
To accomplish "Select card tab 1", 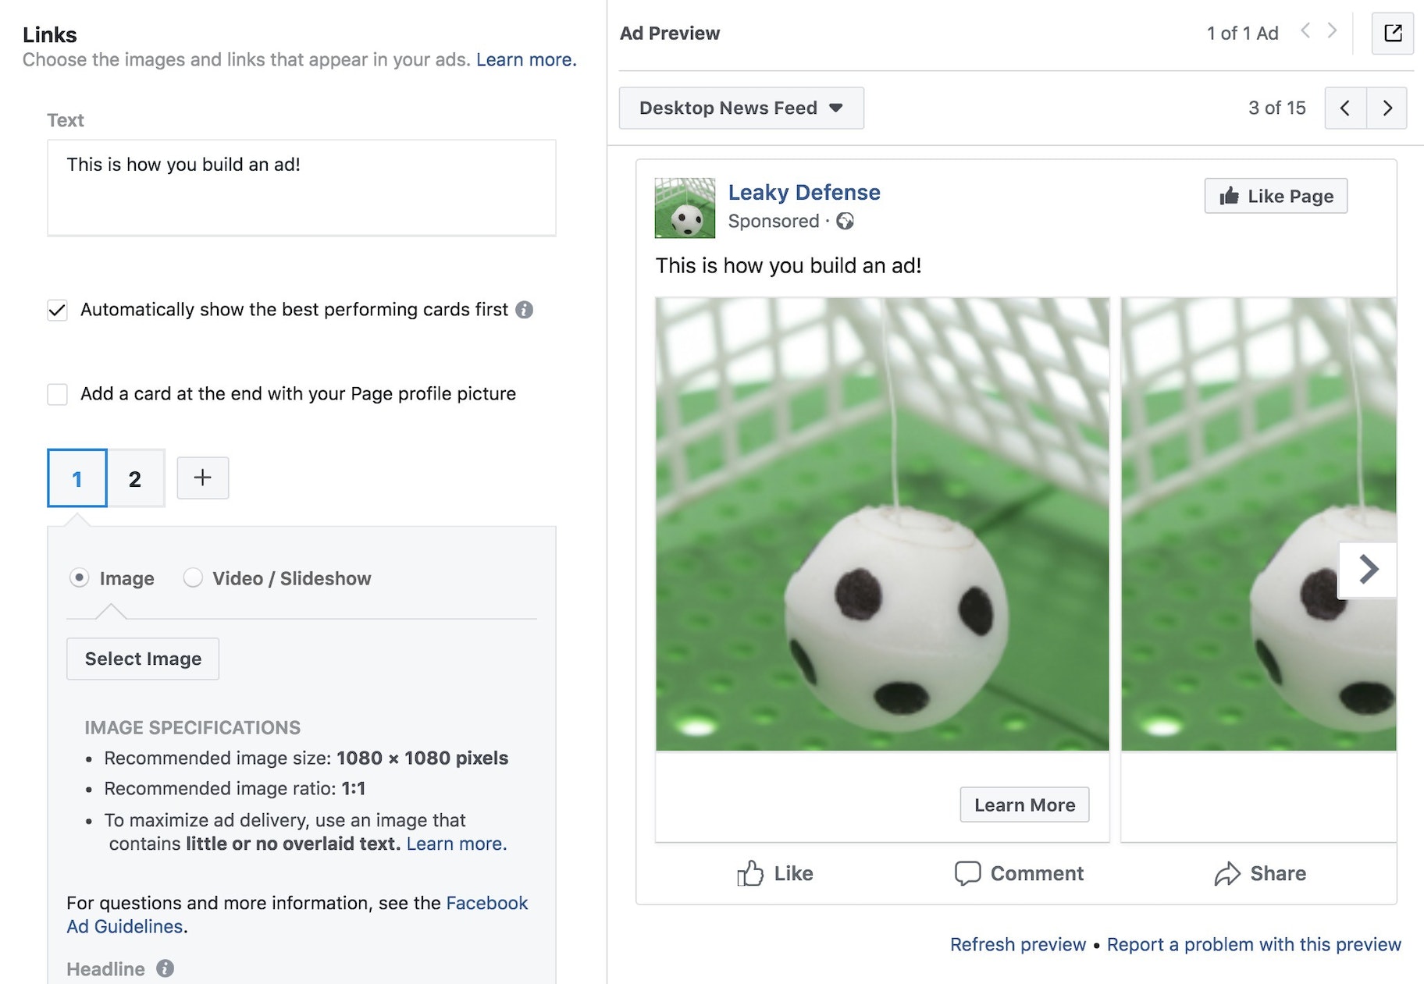I will click(77, 478).
